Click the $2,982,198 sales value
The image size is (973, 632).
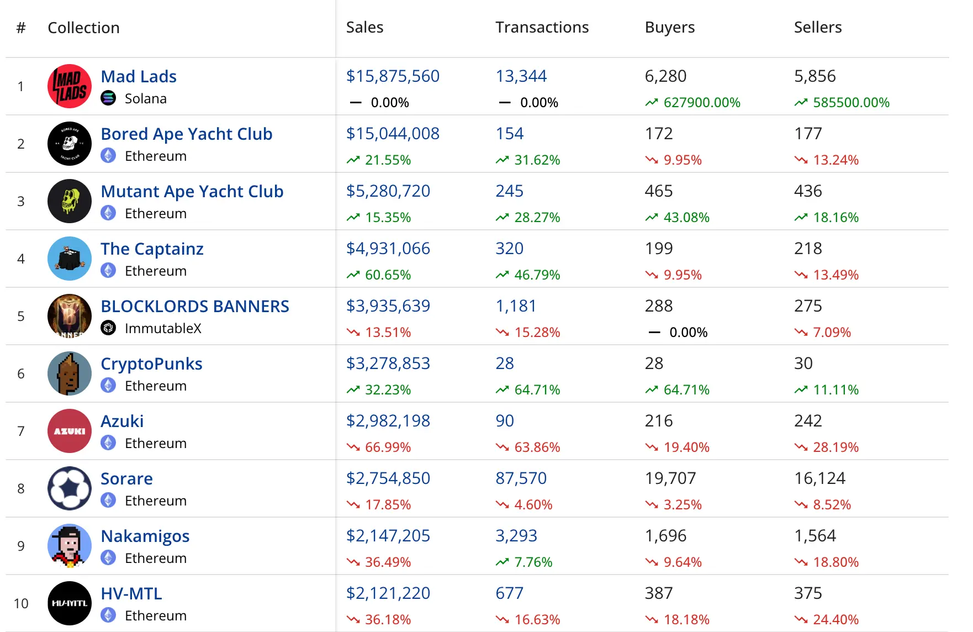click(x=388, y=421)
